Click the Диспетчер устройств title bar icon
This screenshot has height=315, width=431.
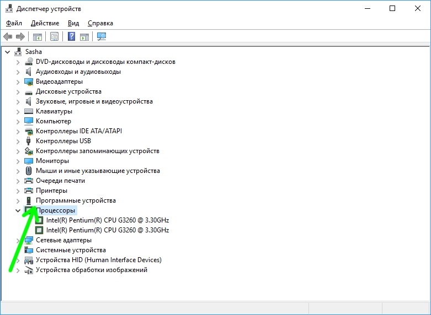[x=9, y=8]
